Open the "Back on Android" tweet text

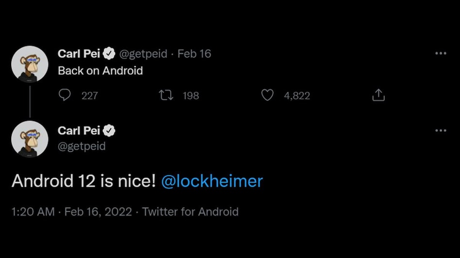[100, 71]
